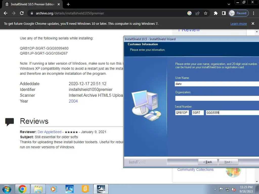Open the desktop picture app in taskbar

click(69, 189)
